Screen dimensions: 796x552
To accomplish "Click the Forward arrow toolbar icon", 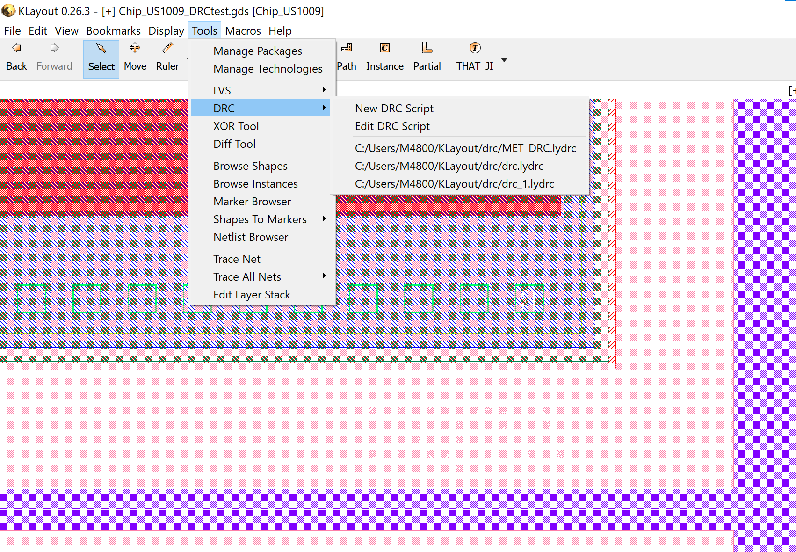I will coord(54,48).
